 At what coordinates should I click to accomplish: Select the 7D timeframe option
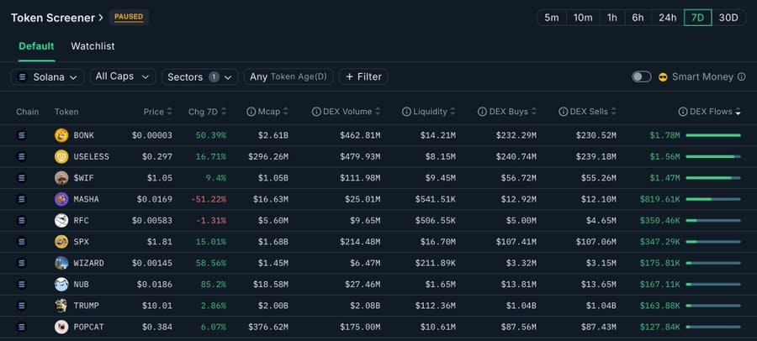point(697,18)
